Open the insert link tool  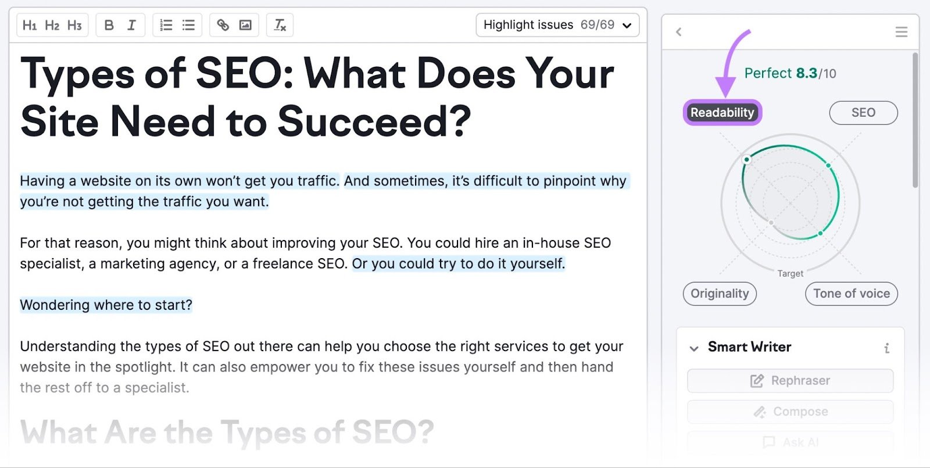[223, 25]
